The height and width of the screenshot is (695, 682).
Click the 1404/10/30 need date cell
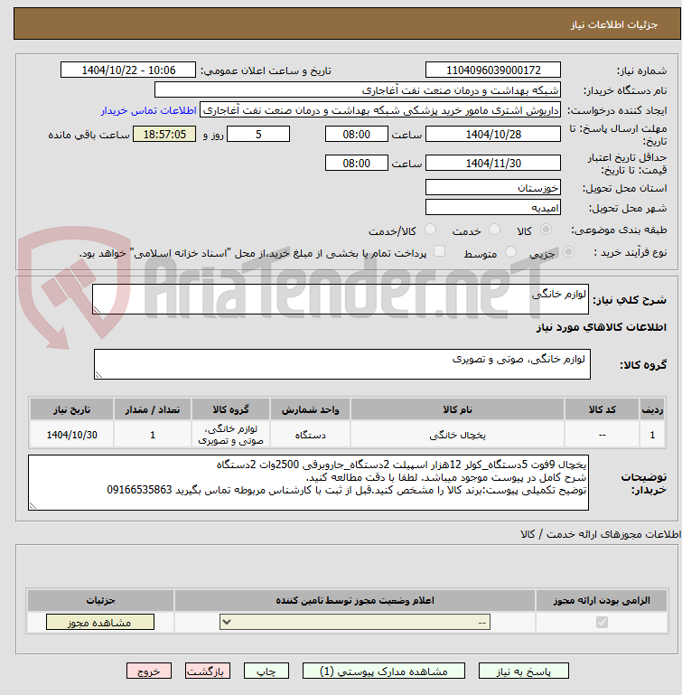(71, 435)
